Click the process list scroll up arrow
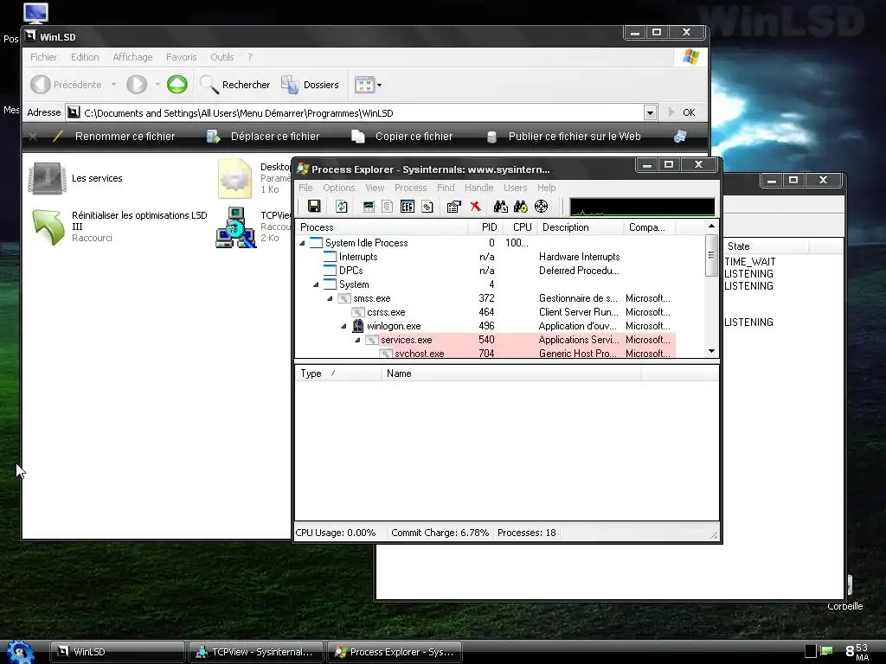886x664 pixels. click(711, 226)
